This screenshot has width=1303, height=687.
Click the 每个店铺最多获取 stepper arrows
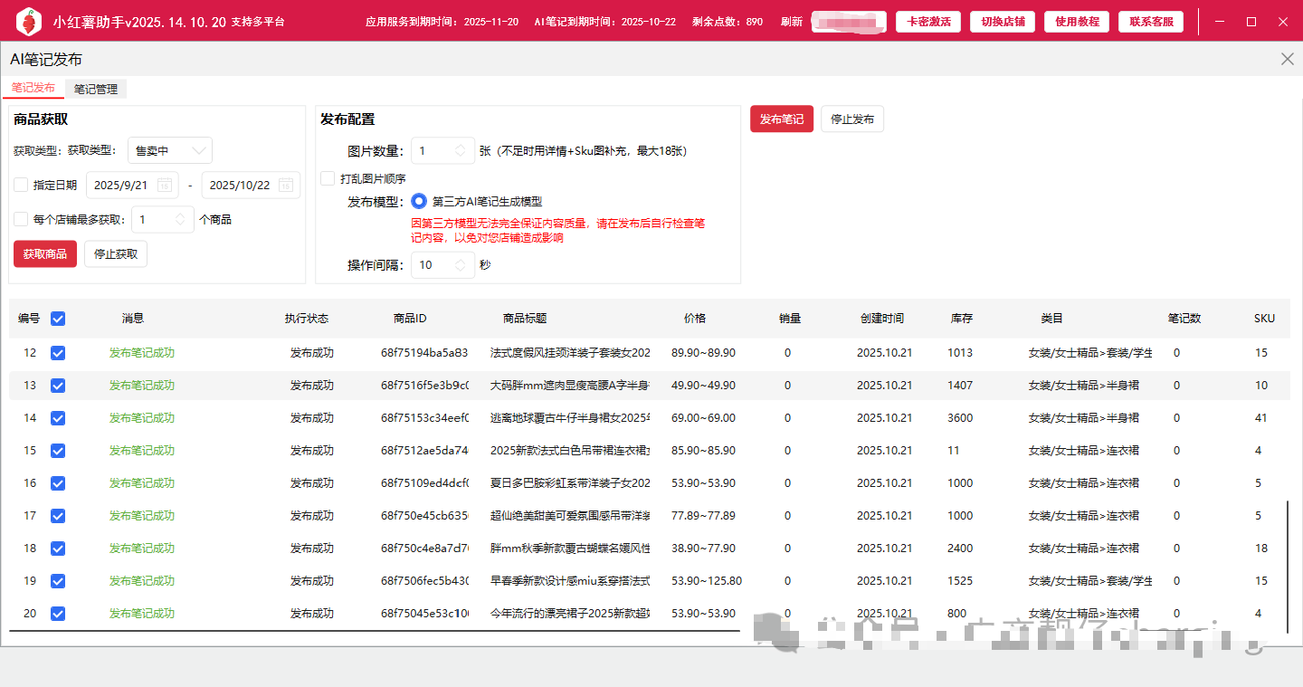coord(180,219)
